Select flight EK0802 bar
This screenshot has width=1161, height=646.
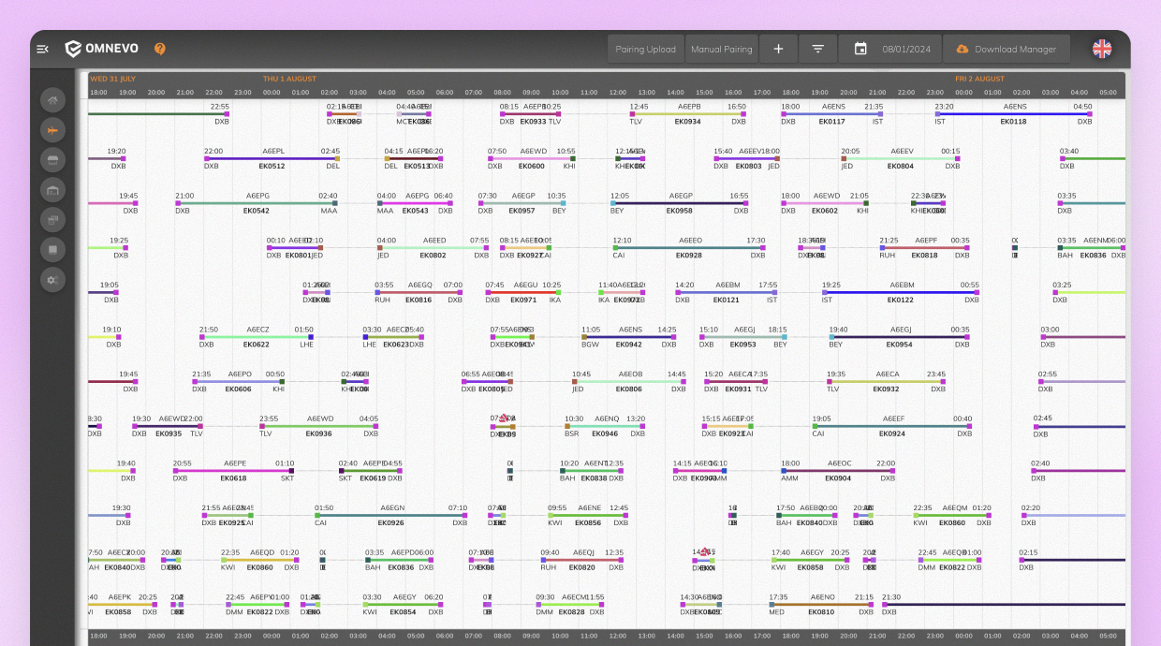pyautogui.click(x=433, y=247)
